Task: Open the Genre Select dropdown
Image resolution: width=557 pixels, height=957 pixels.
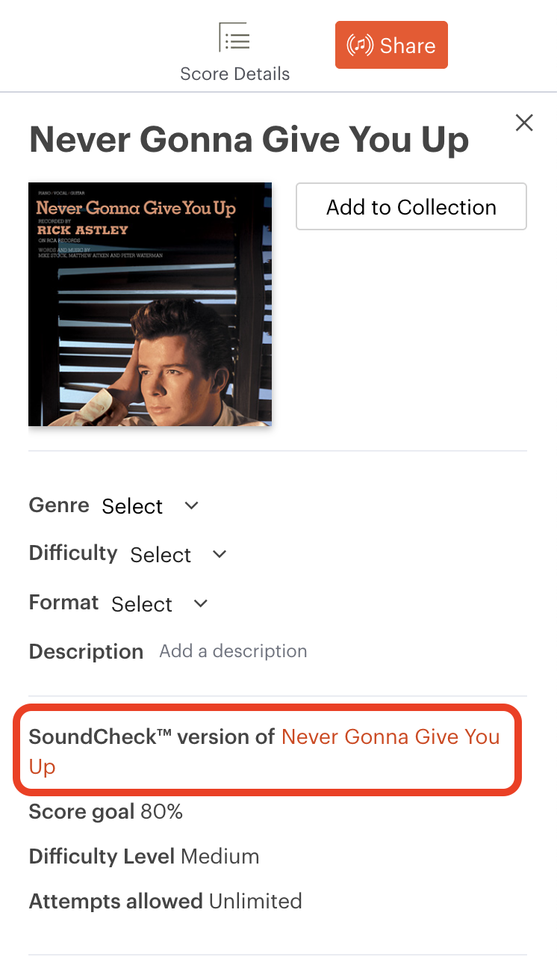Action: pos(132,506)
